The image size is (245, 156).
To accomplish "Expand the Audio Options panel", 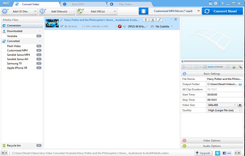I will coord(212,146).
